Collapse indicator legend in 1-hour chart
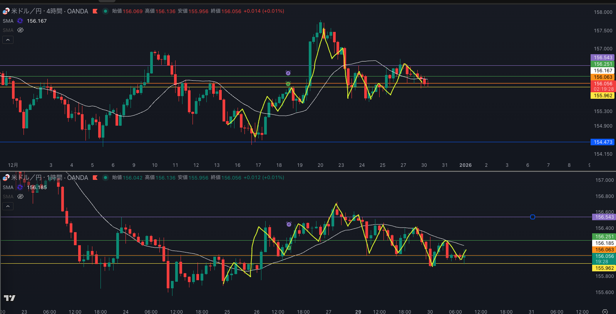This screenshot has width=616, height=314. [8, 206]
